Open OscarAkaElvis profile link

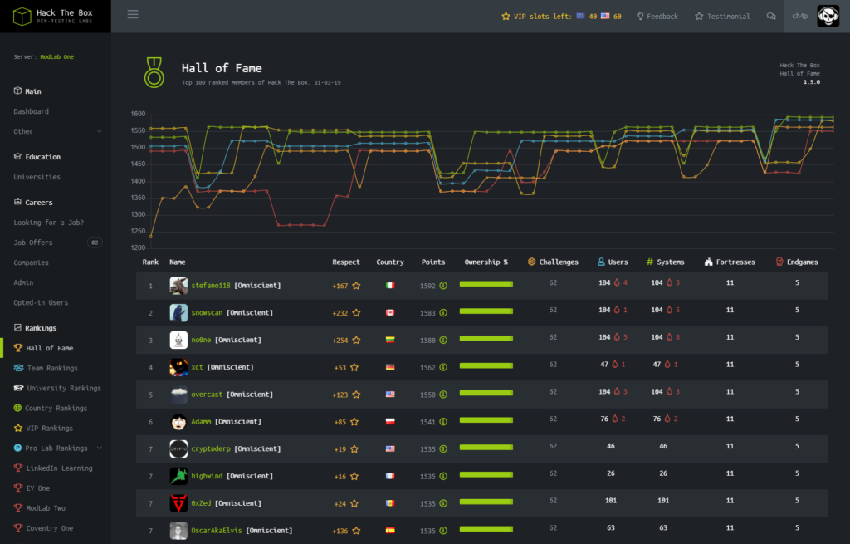(217, 531)
